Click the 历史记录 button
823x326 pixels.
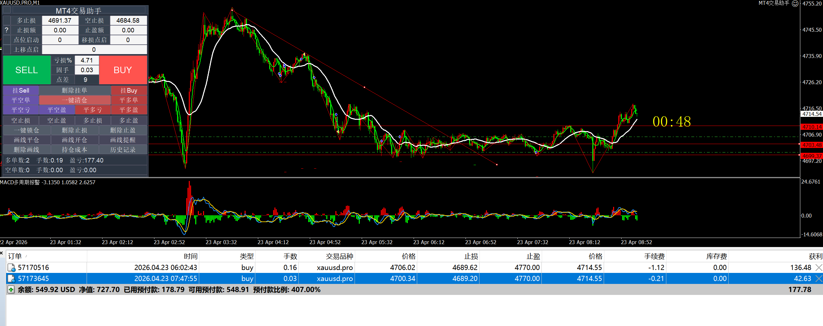[123, 150]
